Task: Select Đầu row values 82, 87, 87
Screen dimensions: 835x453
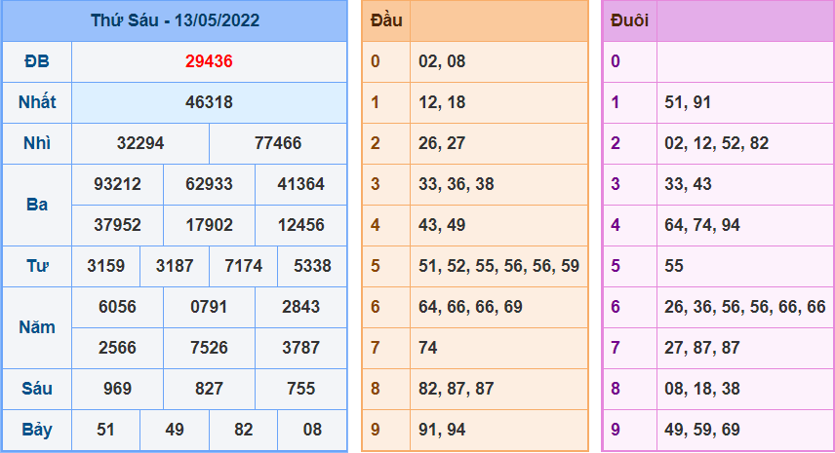Action: point(457,389)
